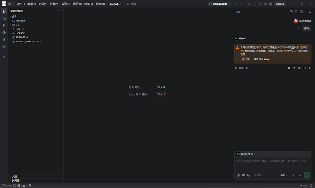Click the @Agent selector above input

click(245, 154)
